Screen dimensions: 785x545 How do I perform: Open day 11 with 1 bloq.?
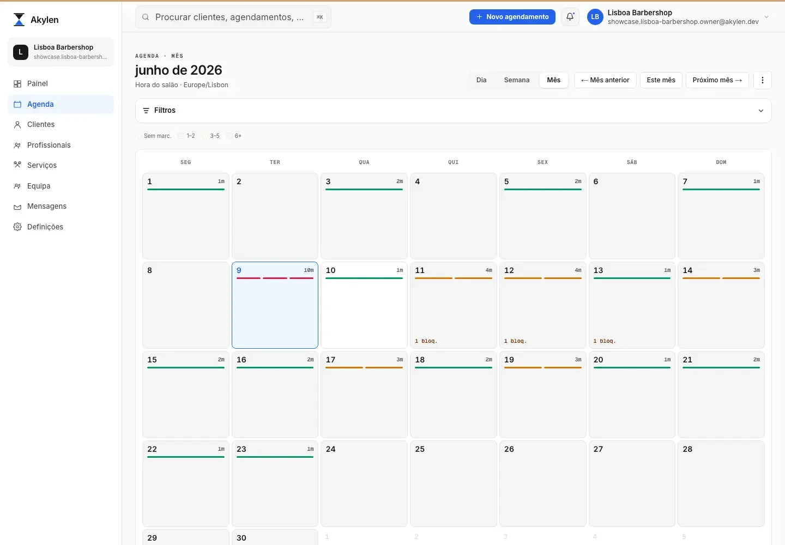click(454, 305)
